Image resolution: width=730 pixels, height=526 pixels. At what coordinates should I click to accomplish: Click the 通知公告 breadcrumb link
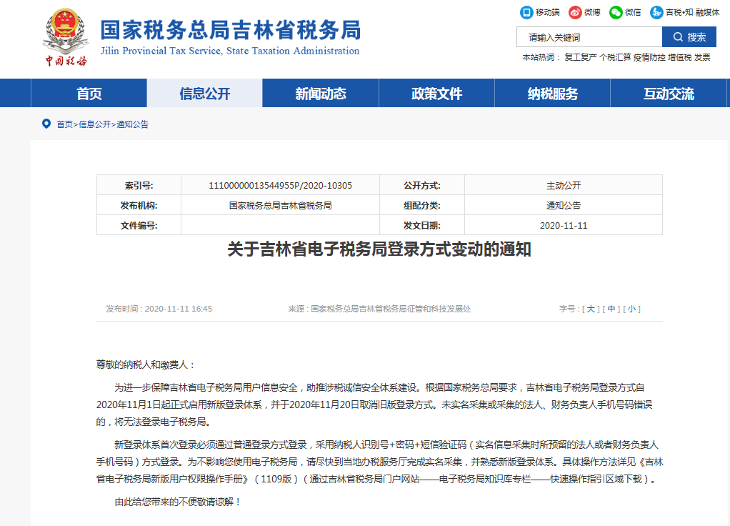point(133,124)
